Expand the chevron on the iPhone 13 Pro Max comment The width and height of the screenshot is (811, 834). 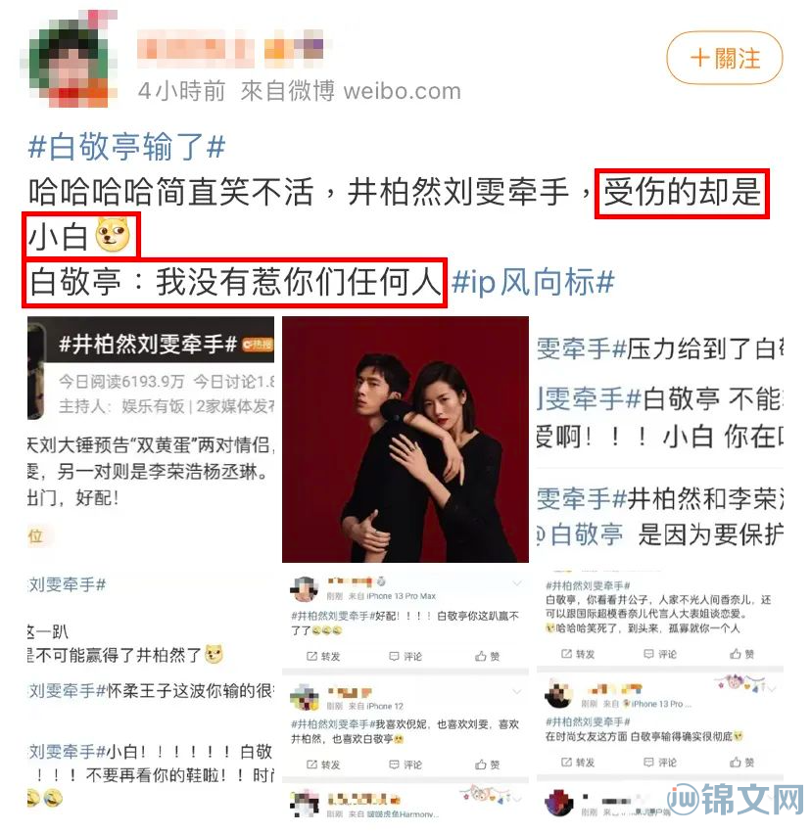(x=517, y=584)
